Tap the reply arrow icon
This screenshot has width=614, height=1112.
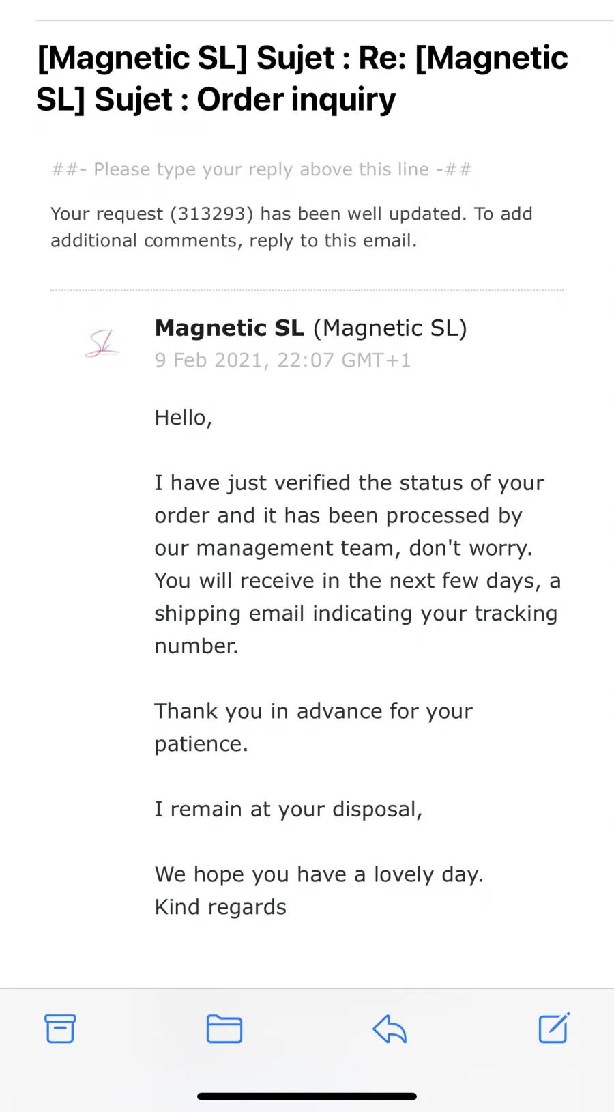(x=390, y=1029)
